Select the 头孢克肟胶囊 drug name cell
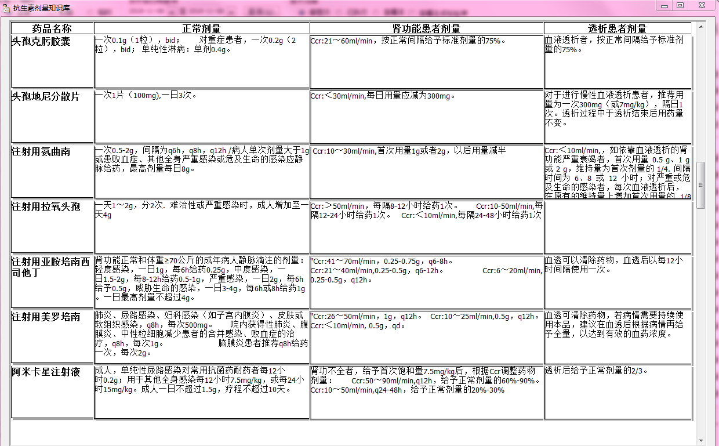This screenshot has width=719, height=446. [52, 61]
